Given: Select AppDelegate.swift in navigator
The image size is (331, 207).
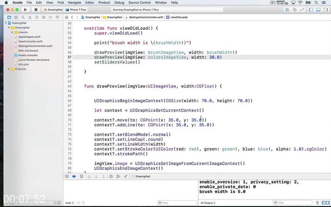Looking at the screenshot, I should click(x=29, y=37).
